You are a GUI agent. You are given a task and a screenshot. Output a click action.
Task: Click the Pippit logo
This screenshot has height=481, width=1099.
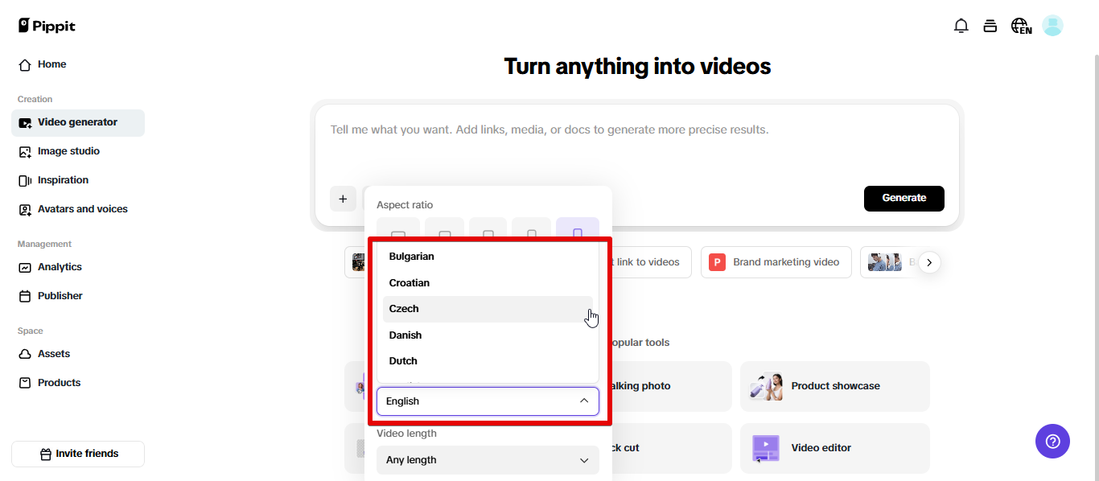(46, 25)
